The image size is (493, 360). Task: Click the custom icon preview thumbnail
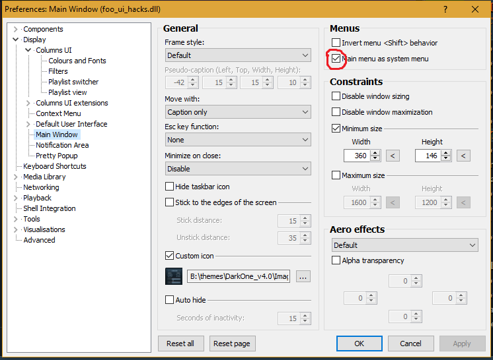click(x=173, y=277)
